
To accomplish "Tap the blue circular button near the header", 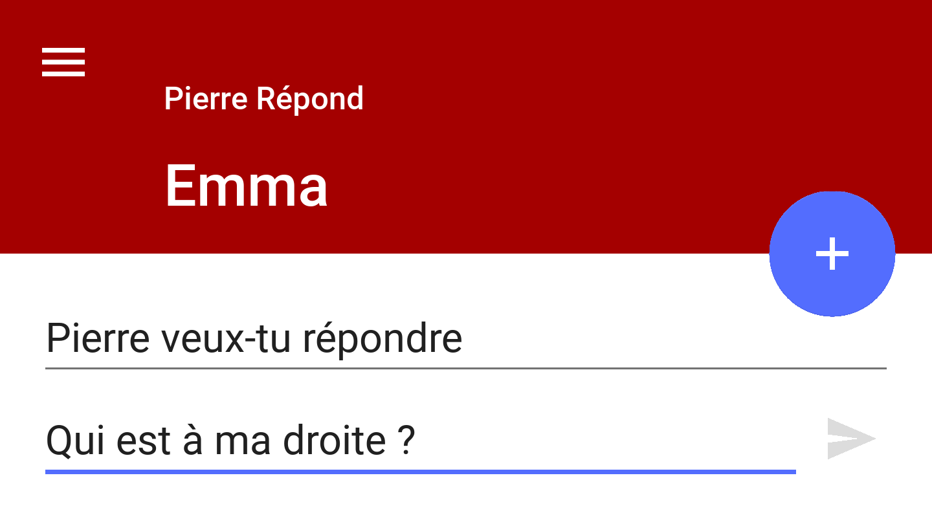I will click(832, 253).
